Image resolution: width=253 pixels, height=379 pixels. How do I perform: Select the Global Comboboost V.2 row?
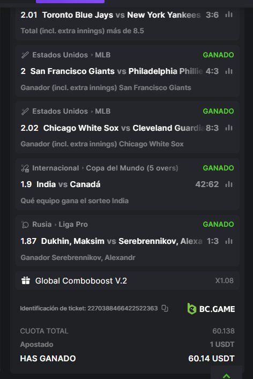128,280
